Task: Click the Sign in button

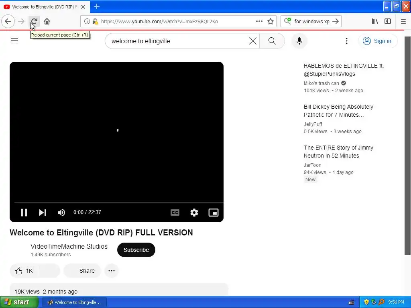Action: tap(377, 41)
